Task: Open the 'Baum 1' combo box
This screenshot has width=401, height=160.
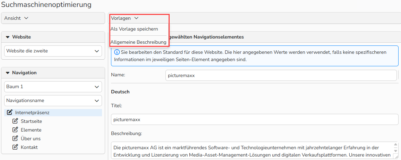Action: coord(53,87)
